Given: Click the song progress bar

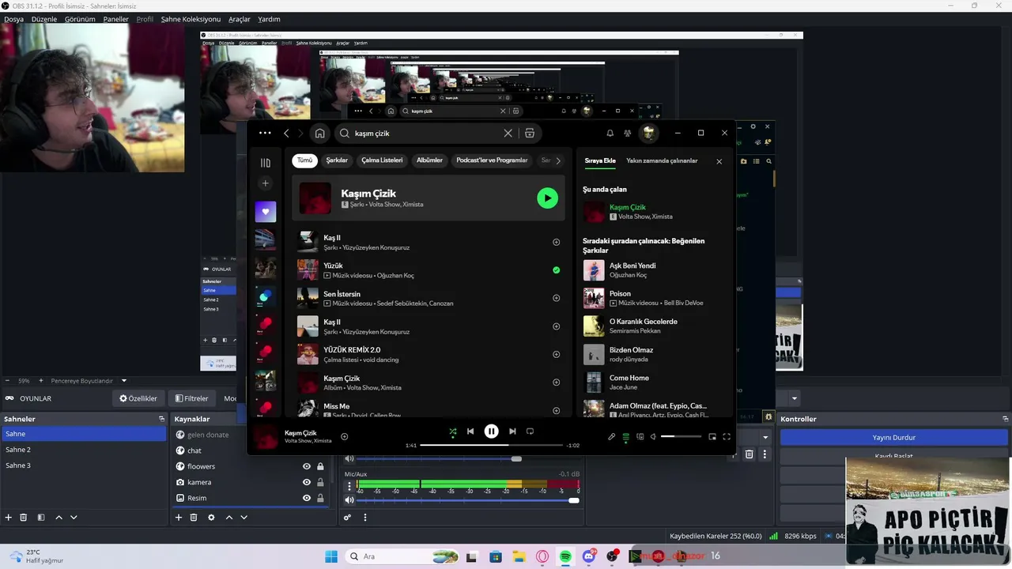Looking at the screenshot, I should click(491, 445).
